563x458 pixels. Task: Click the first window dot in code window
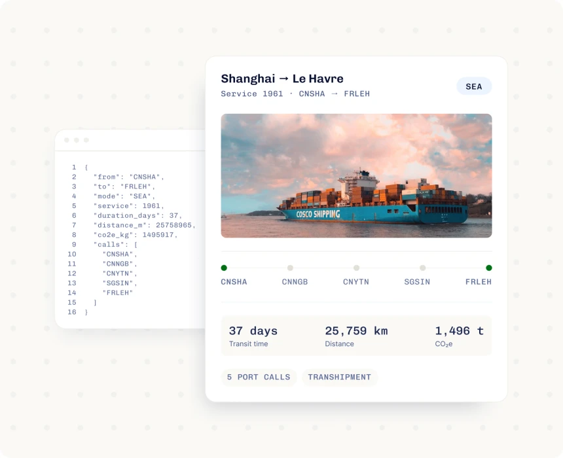pyautogui.click(x=67, y=140)
